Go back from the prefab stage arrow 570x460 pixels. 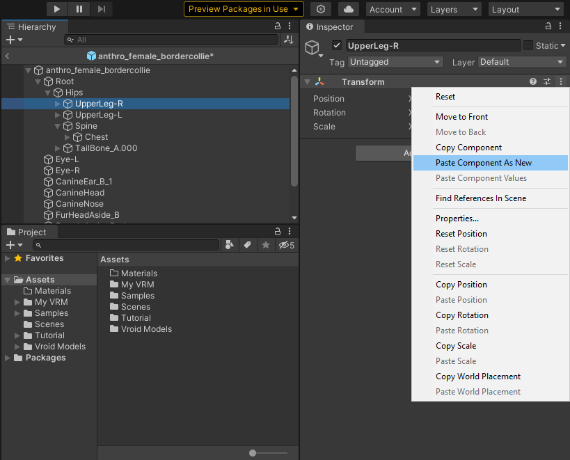(7, 56)
